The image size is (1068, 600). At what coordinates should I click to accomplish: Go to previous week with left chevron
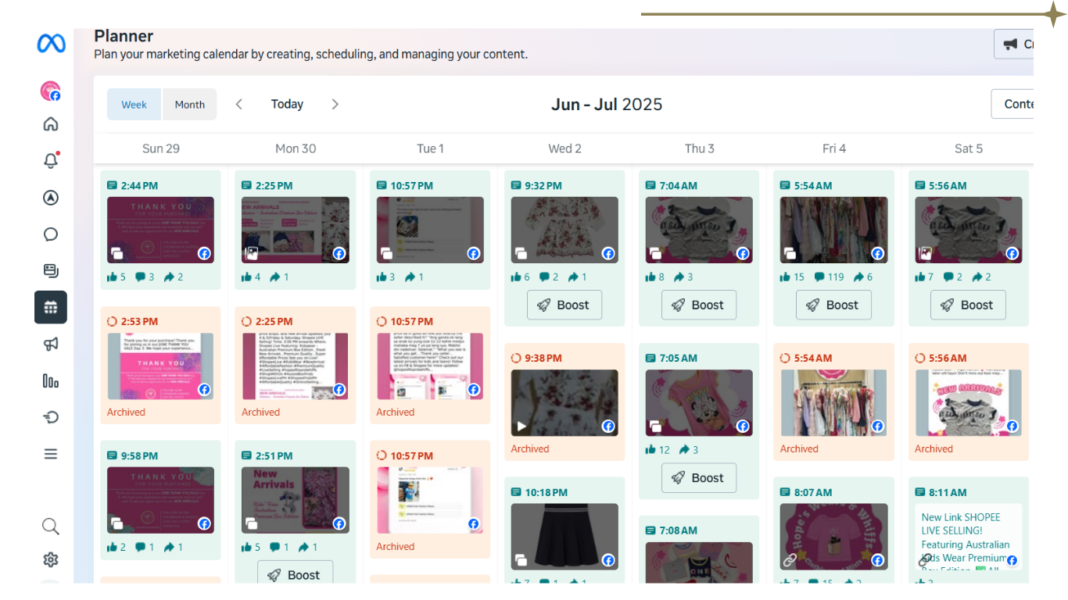(x=239, y=105)
